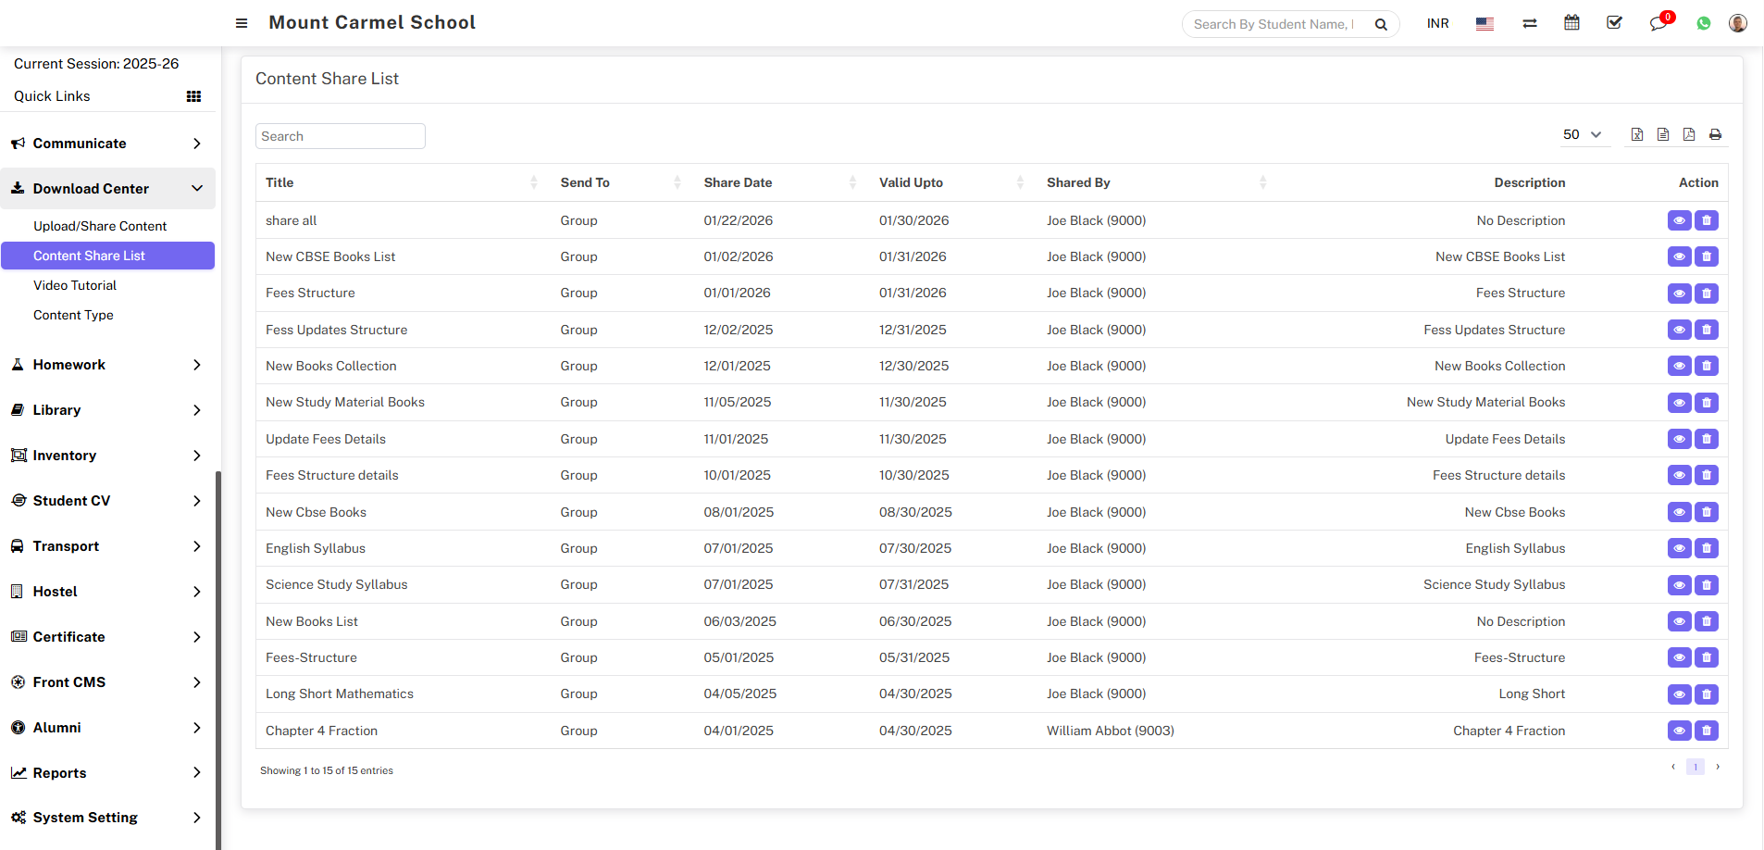Viewport: 1764px width, 850px height.
Task: Open the calendar icon in header
Action: pos(1571,23)
